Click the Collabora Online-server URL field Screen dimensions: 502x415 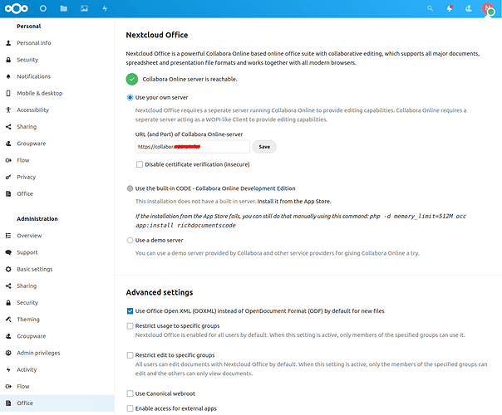(192, 146)
